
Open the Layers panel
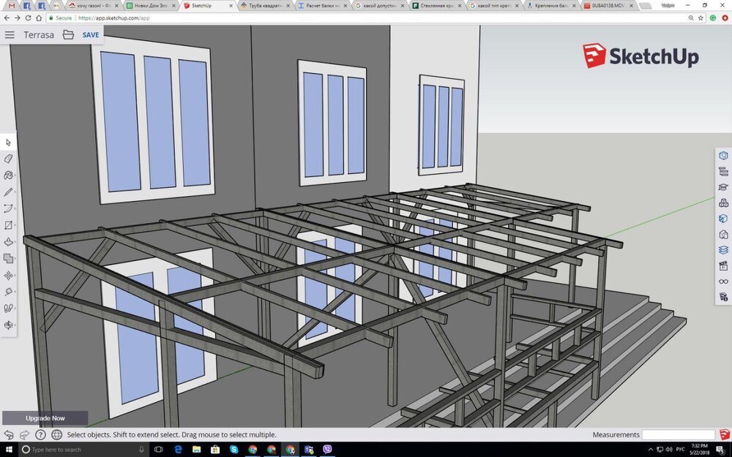click(723, 249)
